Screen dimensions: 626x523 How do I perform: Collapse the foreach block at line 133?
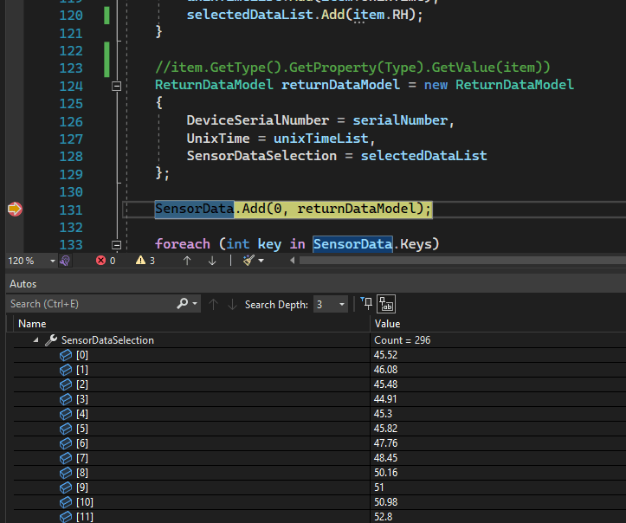(116, 245)
